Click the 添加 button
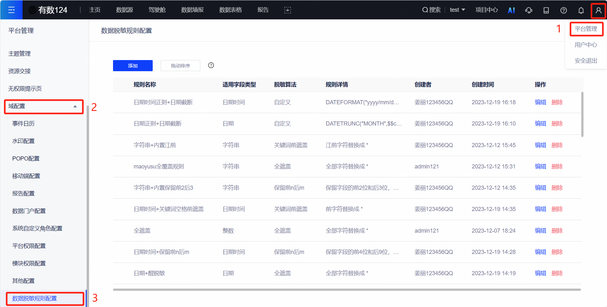This screenshot has width=607, height=307. tap(133, 65)
